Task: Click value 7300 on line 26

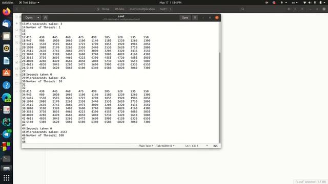Action: [147, 68]
